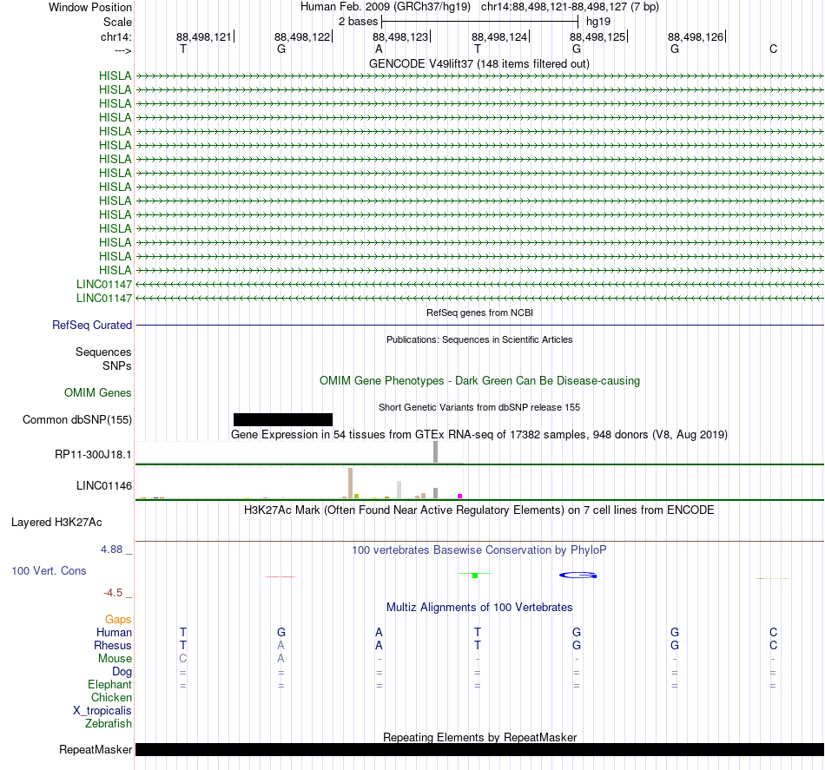The image size is (825, 770).
Task: Open the OMIM Gene Phenotypes track title
Action: click(x=479, y=381)
